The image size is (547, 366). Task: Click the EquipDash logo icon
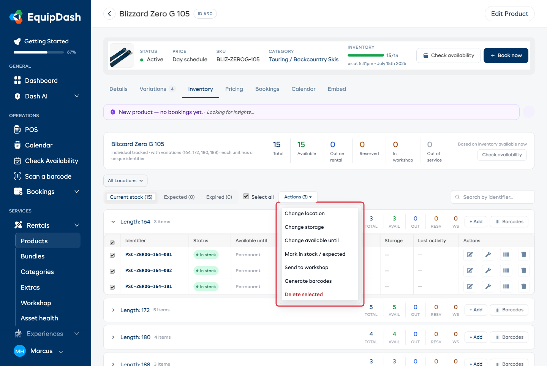(16, 17)
